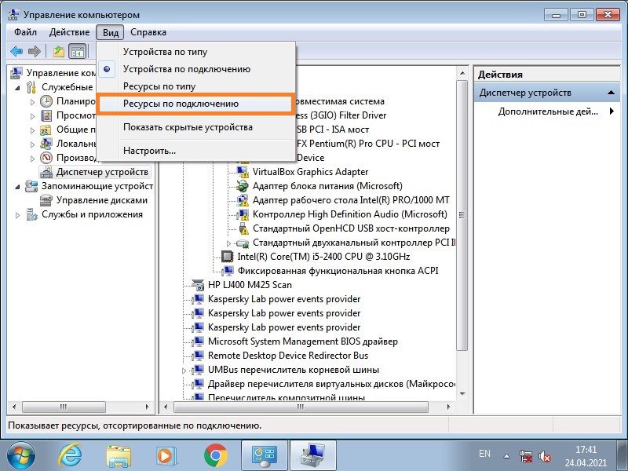
Task: Open 'Дополнительные действия' in Actions pane
Action: point(548,111)
